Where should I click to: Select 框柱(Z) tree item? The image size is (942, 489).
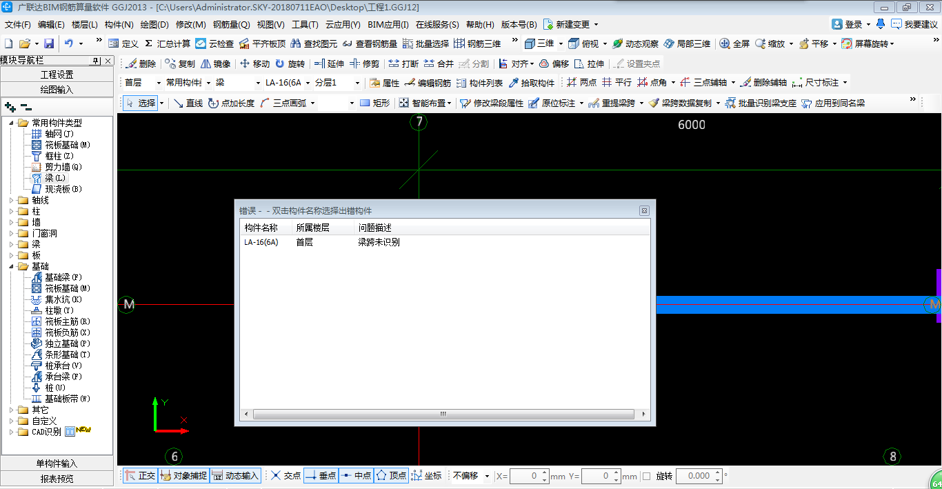(52, 157)
